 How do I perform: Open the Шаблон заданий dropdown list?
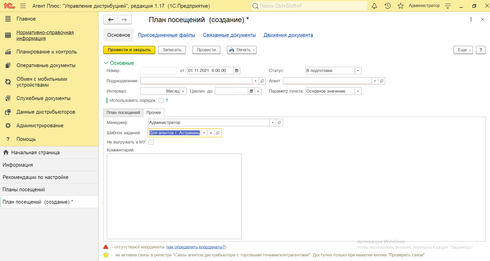[x=204, y=133]
